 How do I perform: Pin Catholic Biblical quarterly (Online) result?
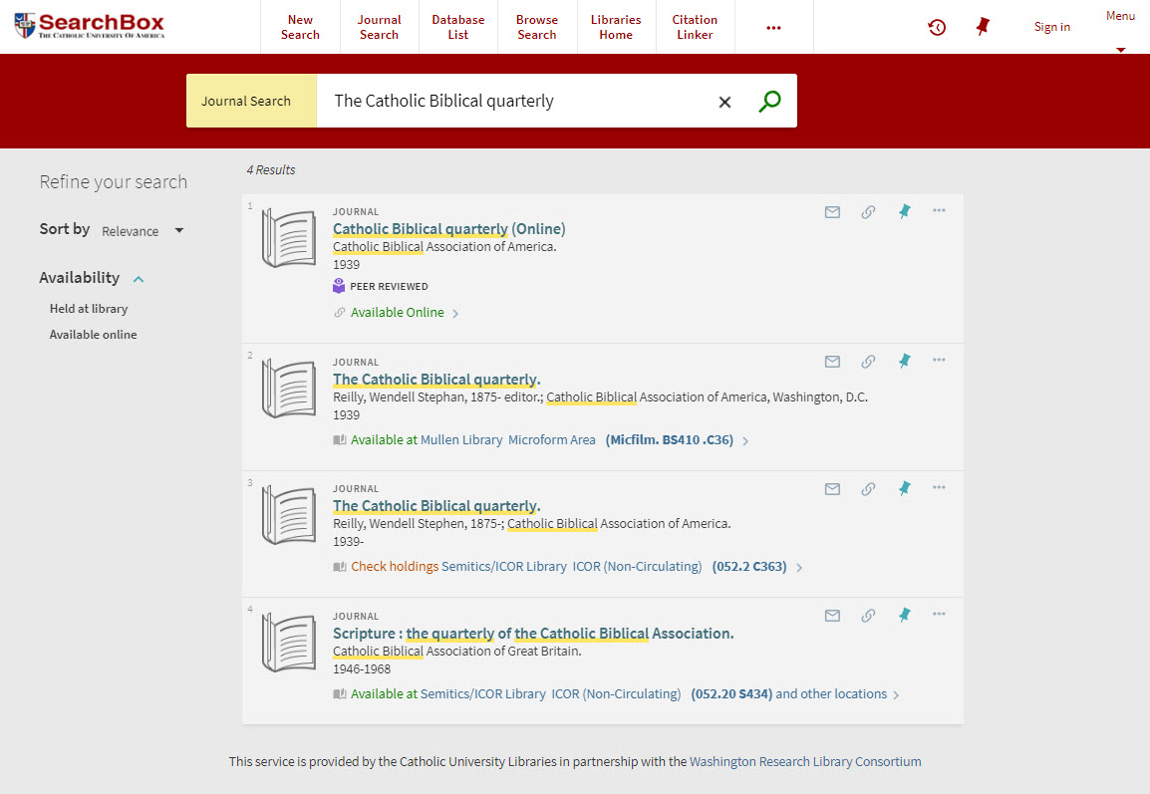coord(904,211)
